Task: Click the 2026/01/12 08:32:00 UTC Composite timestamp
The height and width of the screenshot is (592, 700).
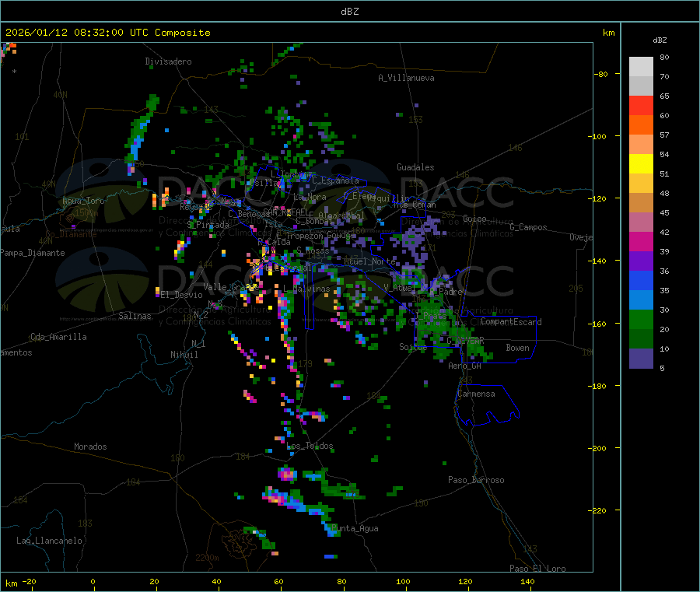Action: pos(107,33)
